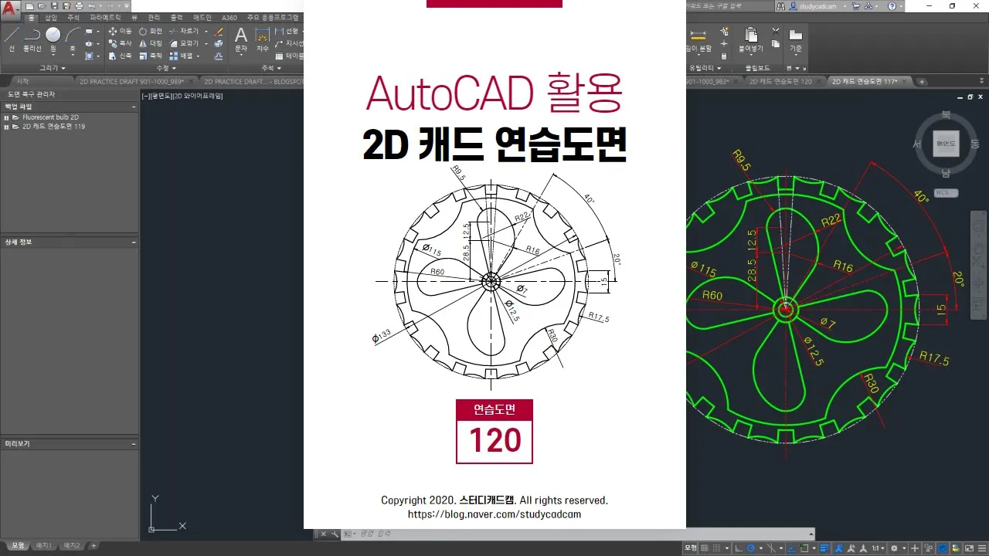Viewport: 989px width, 556px height.
Task: Click the Erase tool icon
Action: coord(219,32)
